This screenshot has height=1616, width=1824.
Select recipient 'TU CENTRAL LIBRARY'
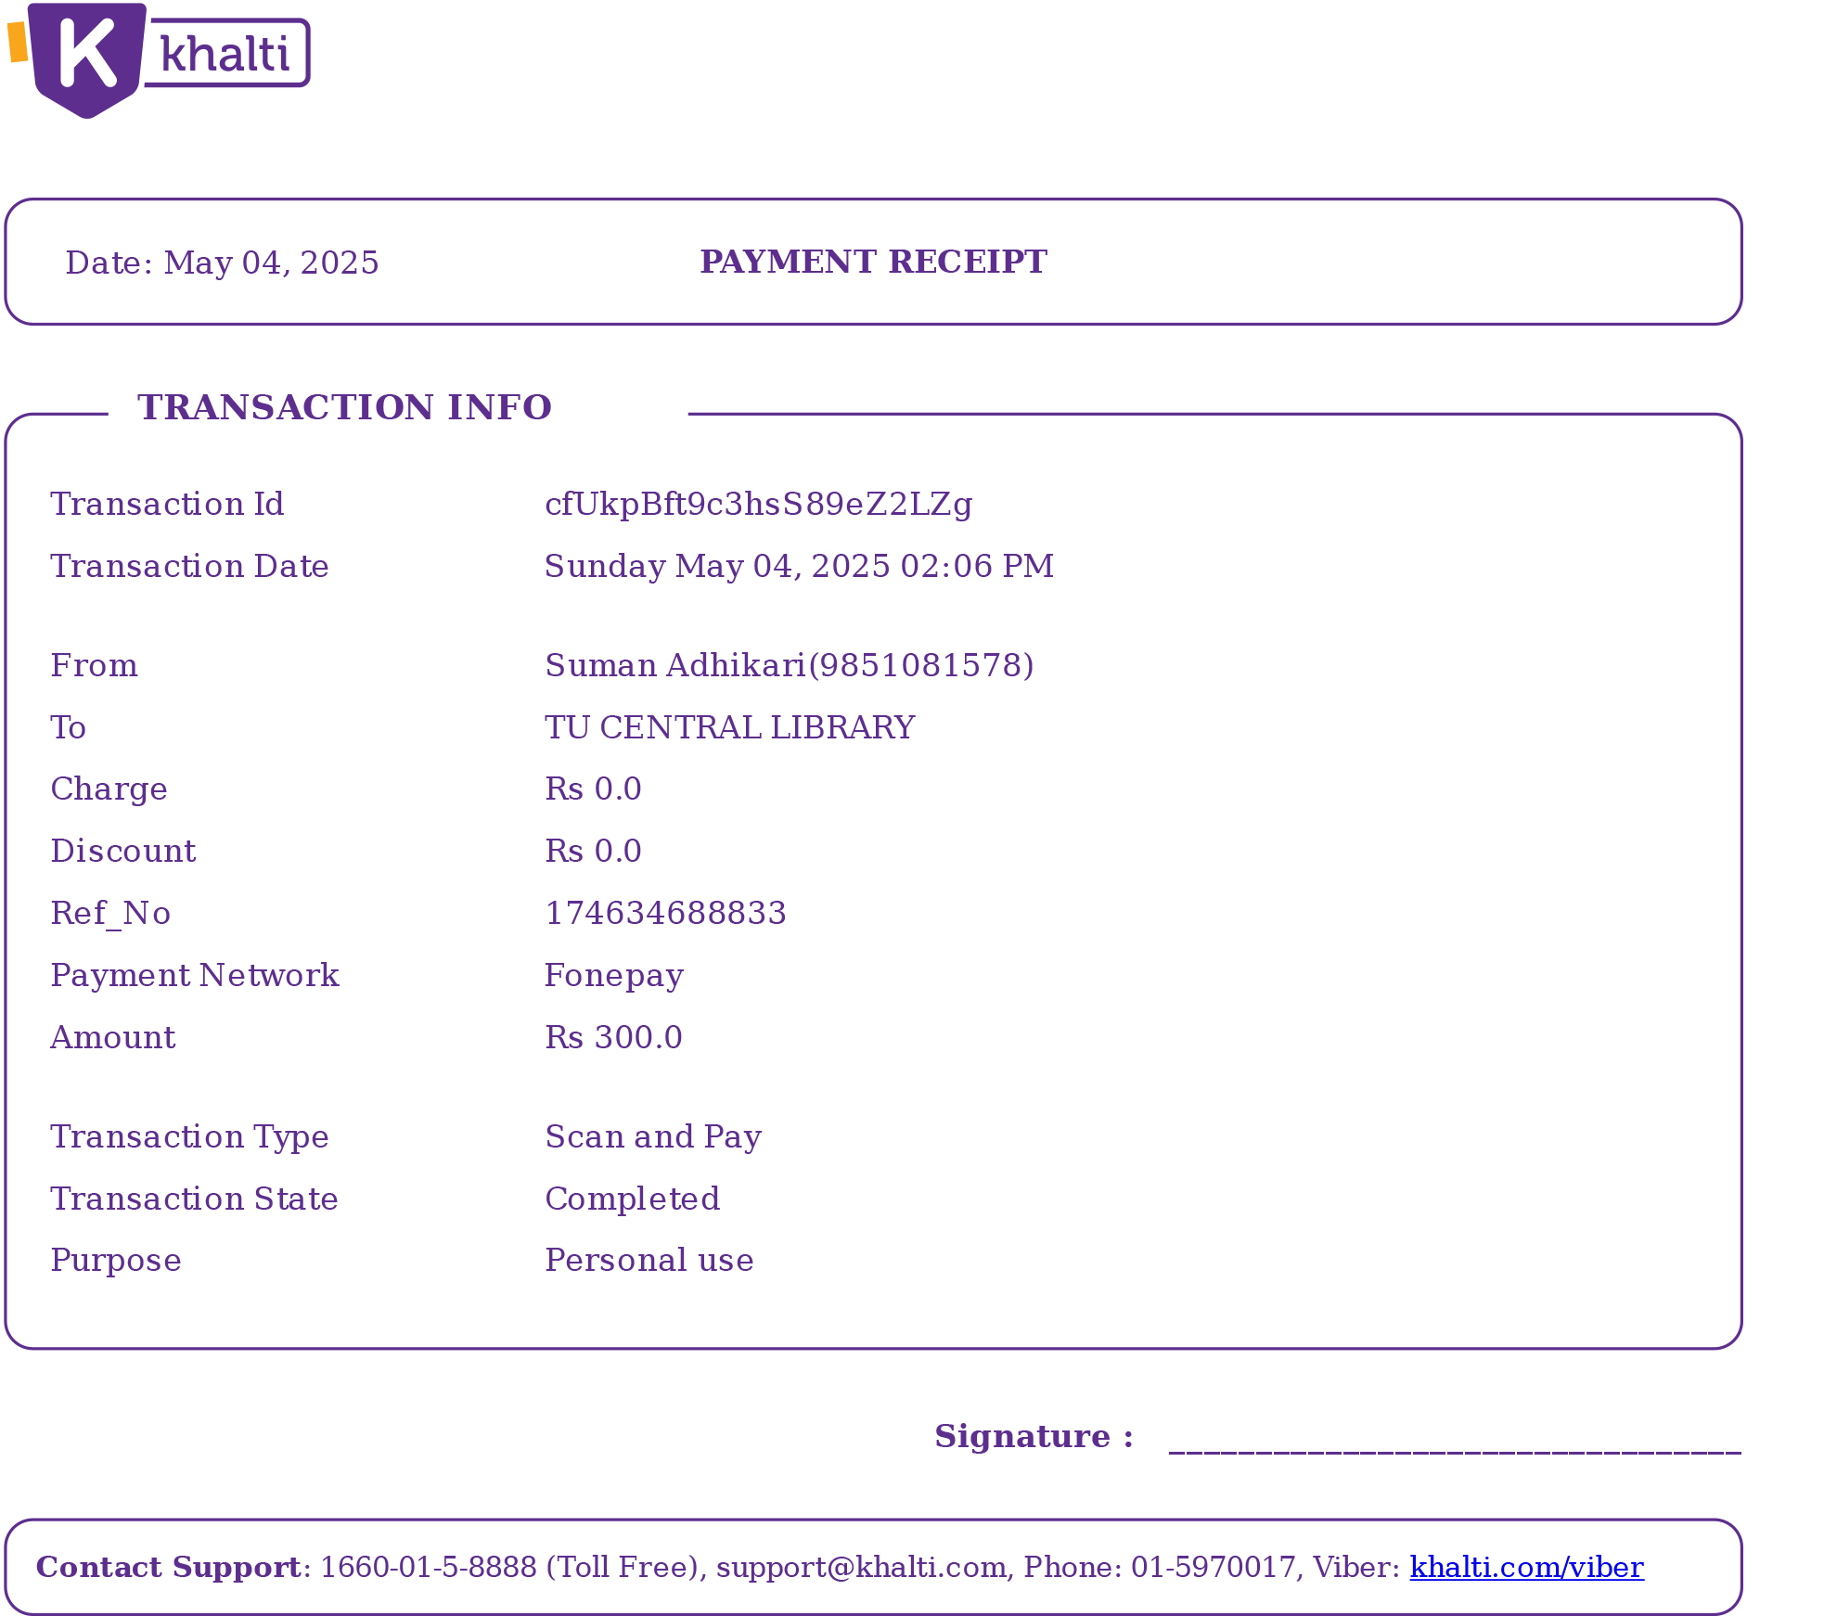tap(729, 727)
